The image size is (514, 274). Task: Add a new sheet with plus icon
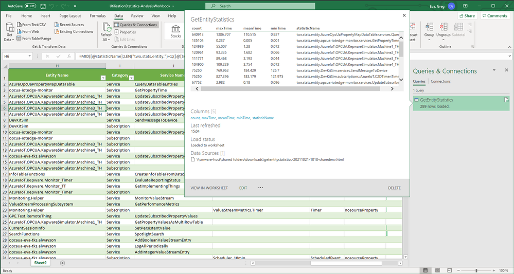pos(63,263)
